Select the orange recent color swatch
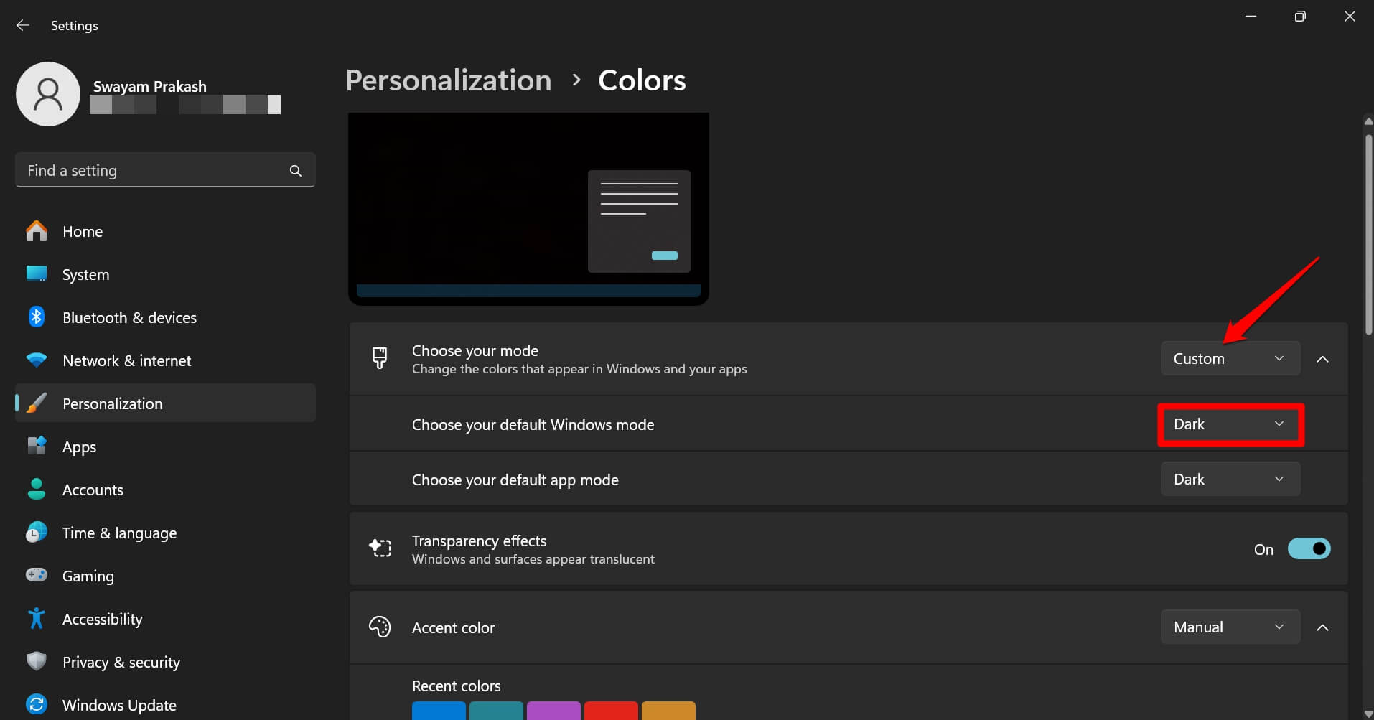1374x720 pixels. [x=668, y=711]
